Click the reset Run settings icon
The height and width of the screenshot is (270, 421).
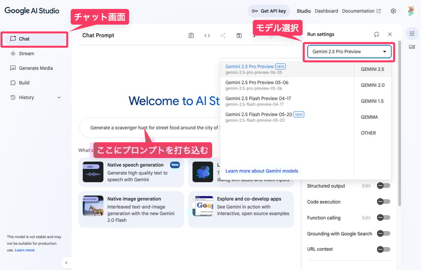(x=376, y=35)
